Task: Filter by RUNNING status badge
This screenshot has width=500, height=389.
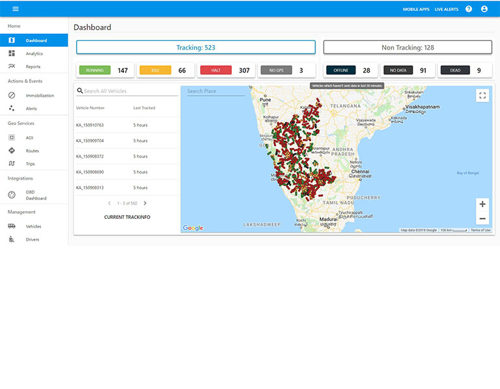Action: tap(95, 70)
